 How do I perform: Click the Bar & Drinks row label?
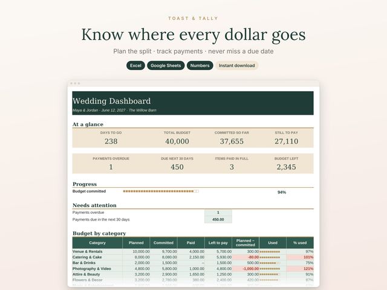84,263
